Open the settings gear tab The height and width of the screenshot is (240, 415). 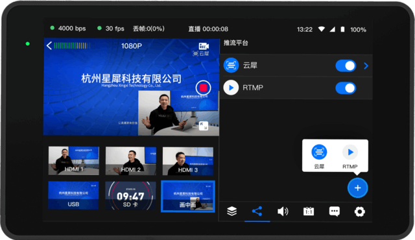pos(360,211)
